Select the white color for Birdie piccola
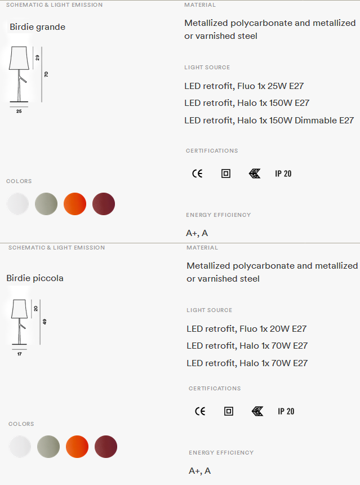The image size is (360, 485). click(20, 447)
